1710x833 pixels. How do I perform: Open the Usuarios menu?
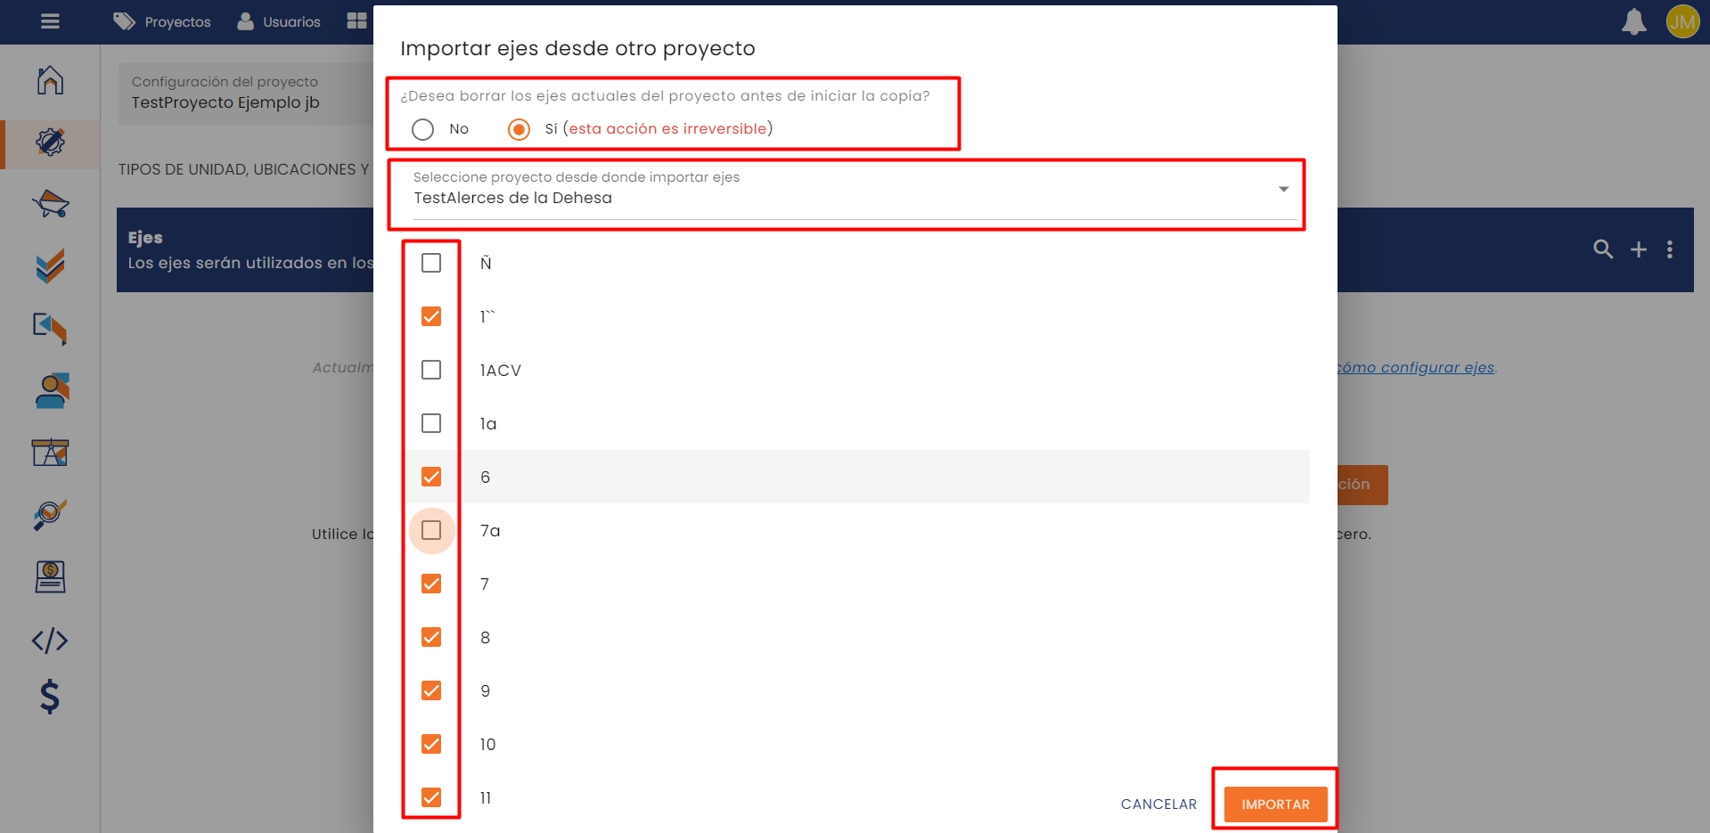279,21
